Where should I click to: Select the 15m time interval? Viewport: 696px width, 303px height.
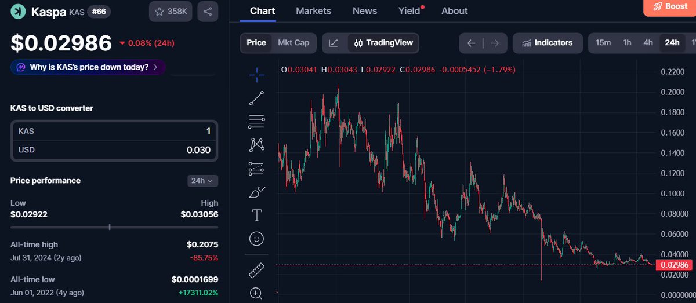(x=603, y=43)
